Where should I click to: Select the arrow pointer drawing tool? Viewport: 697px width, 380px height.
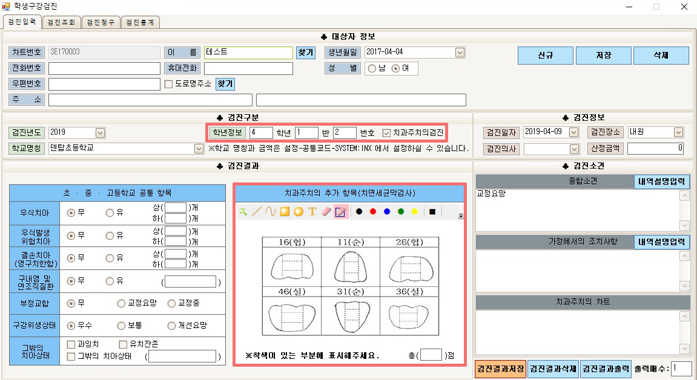coord(243,212)
